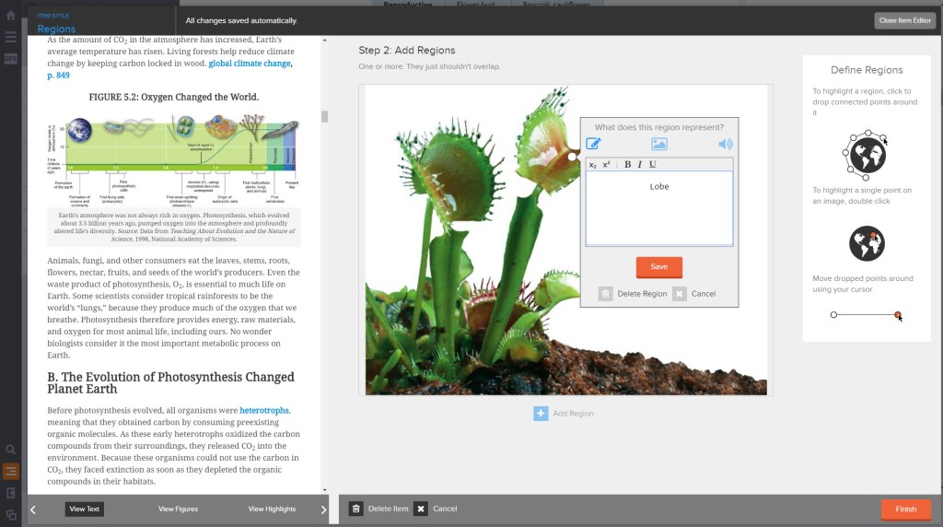Apply superscript formatting in the text editor
This screenshot has height=527, width=943.
(x=606, y=165)
